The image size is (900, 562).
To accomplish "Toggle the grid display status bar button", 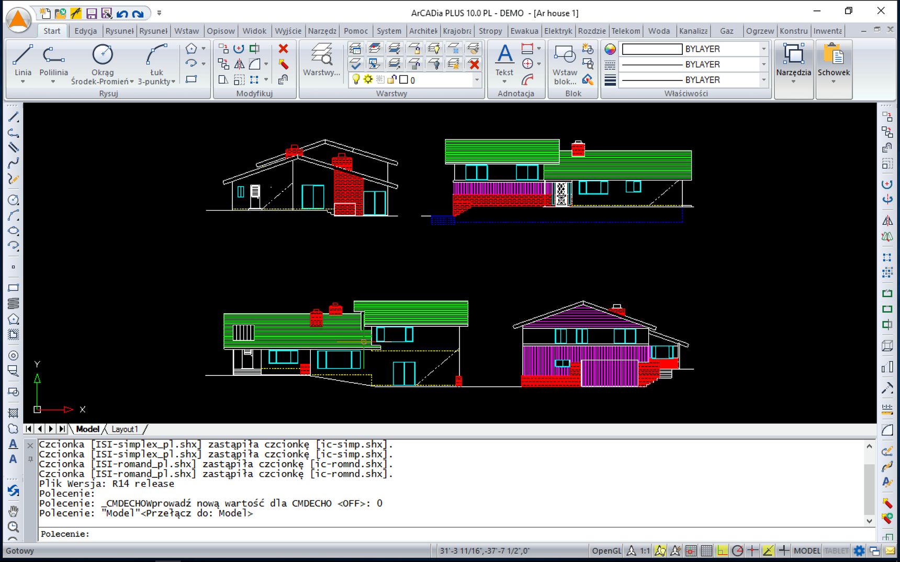I will [x=706, y=550].
